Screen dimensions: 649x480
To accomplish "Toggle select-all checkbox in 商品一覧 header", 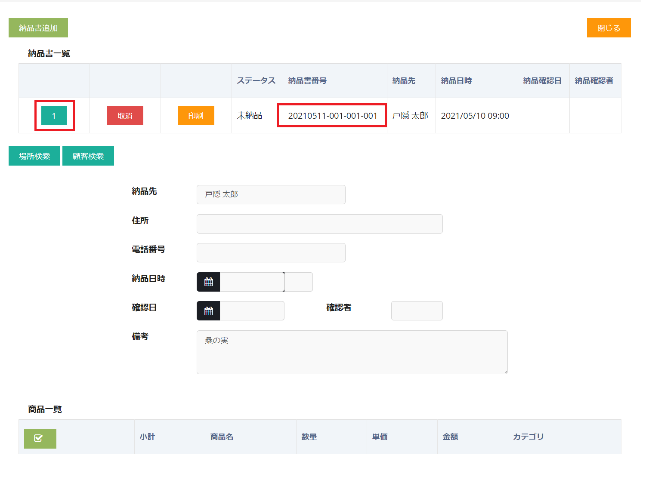I will [40, 439].
